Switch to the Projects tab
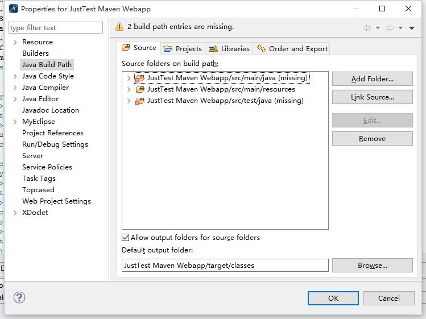 (183, 49)
